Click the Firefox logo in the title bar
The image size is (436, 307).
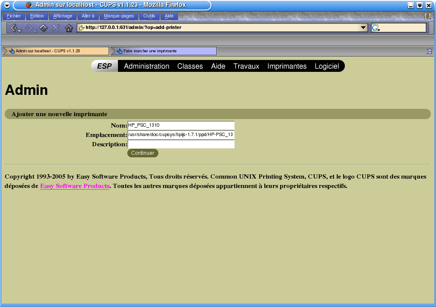point(29,5)
